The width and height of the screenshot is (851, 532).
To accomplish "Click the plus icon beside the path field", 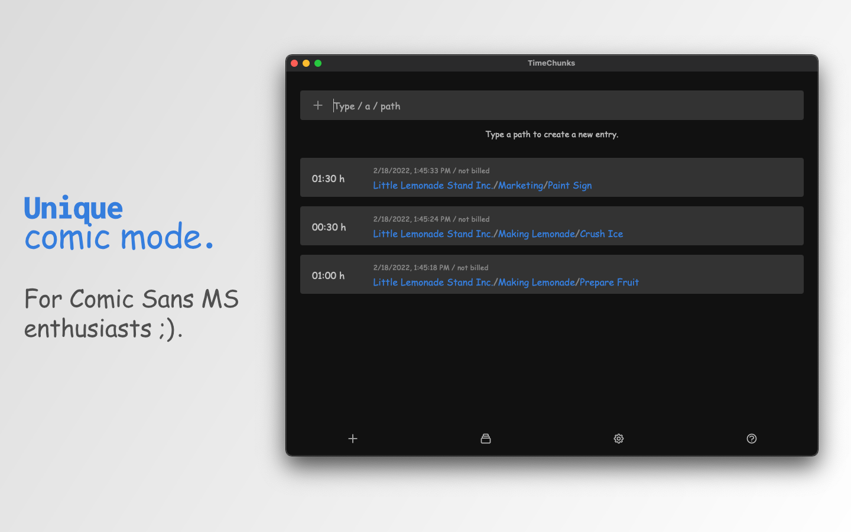I will (x=318, y=105).
